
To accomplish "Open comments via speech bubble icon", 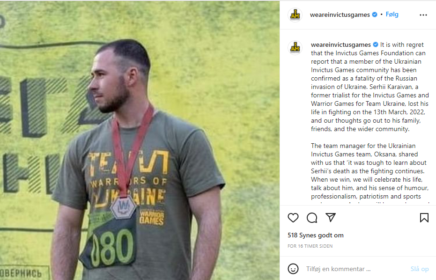I will (x=312, y=218).
